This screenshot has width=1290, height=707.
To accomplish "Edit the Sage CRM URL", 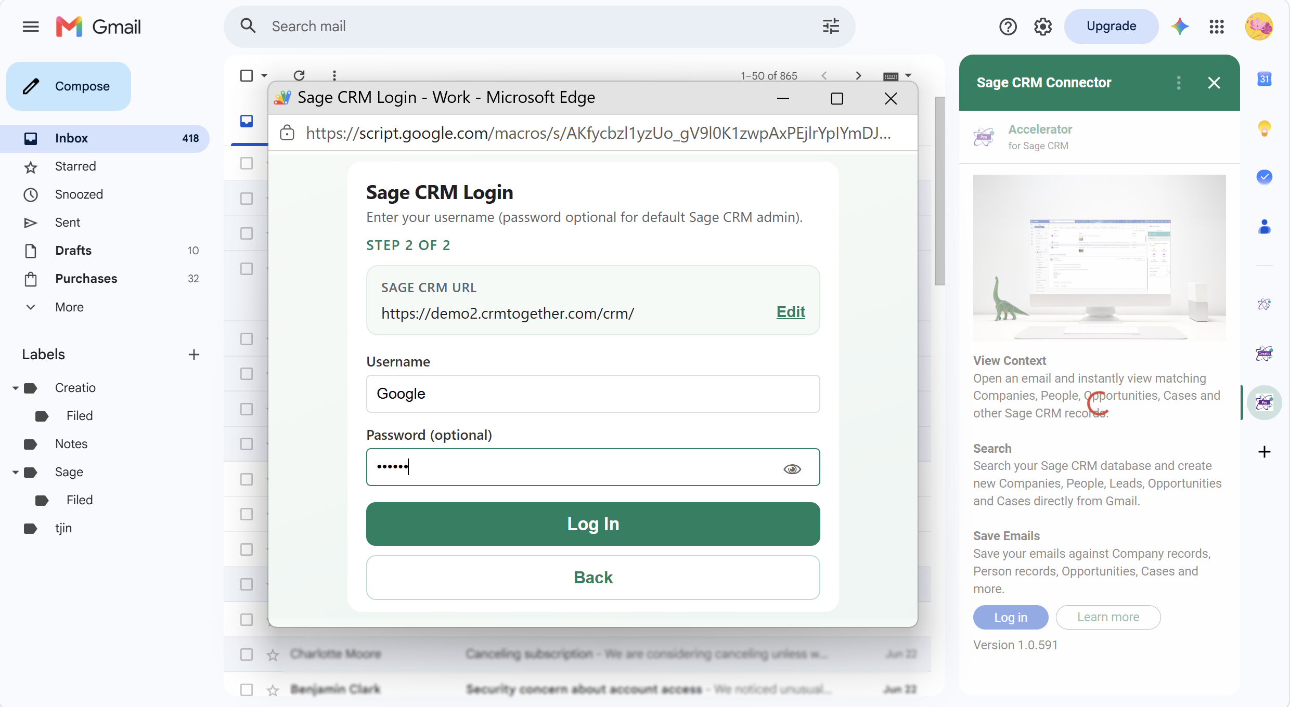I will click(x=791, y=312).
